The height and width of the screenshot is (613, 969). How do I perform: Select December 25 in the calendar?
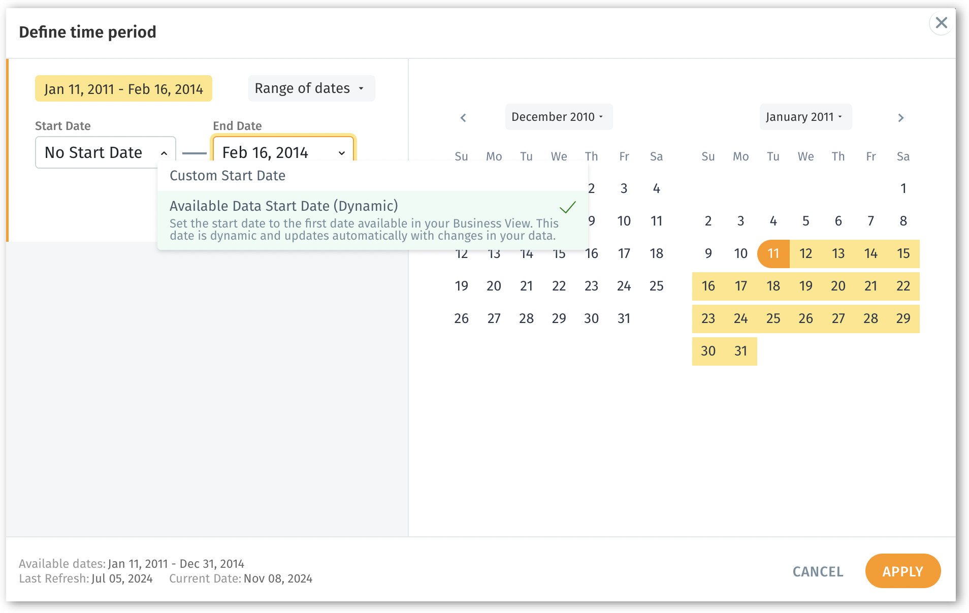[656, 286]
